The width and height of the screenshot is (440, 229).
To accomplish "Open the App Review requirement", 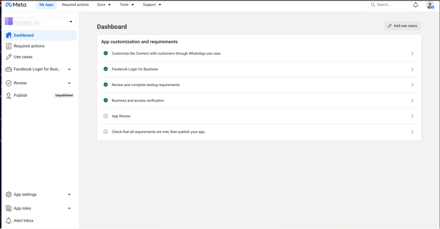I will point(259,116).
